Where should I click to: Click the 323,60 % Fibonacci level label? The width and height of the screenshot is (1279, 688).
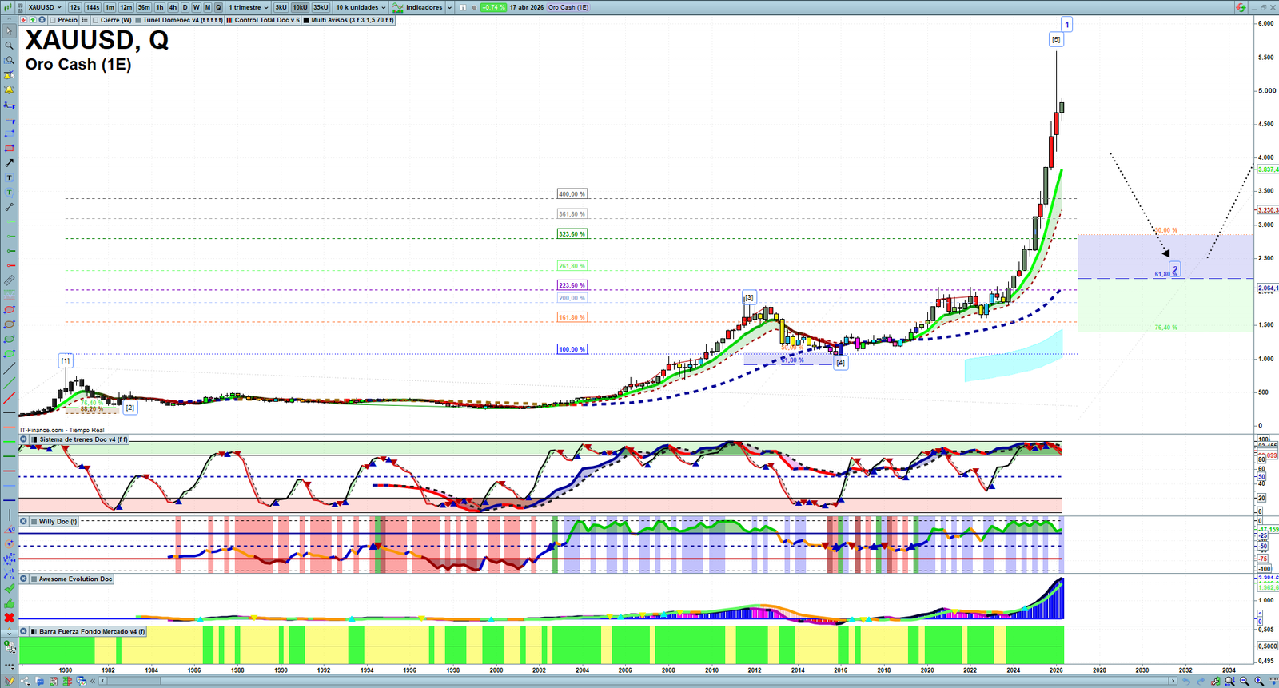coord(572,234)
